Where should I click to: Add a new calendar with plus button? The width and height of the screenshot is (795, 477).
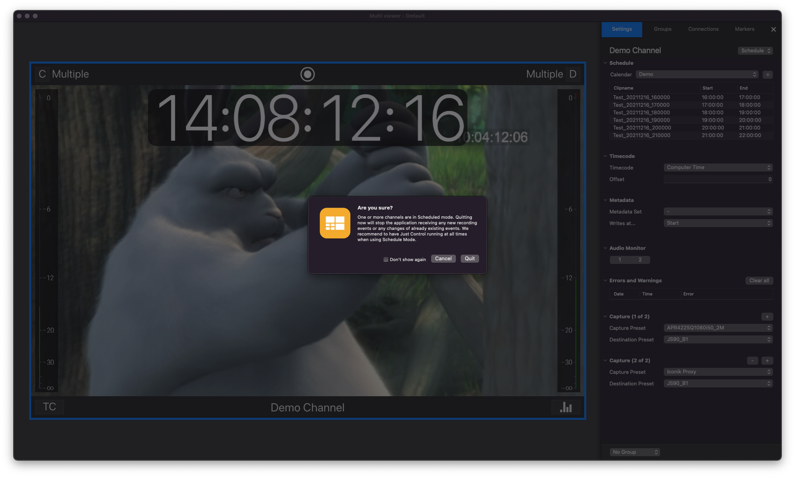[767, 75]
